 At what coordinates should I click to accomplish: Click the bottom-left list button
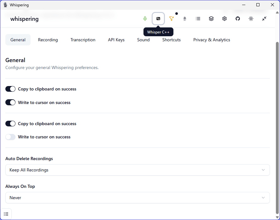[x=6, y=214]
